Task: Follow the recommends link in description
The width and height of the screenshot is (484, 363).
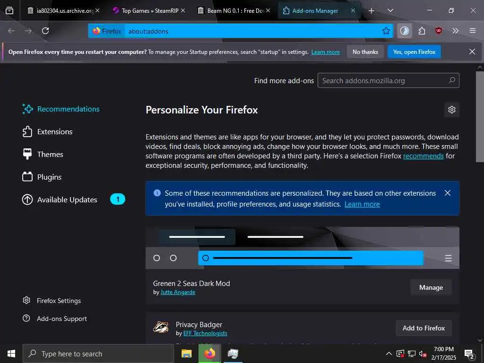Action: coord(423,156)
